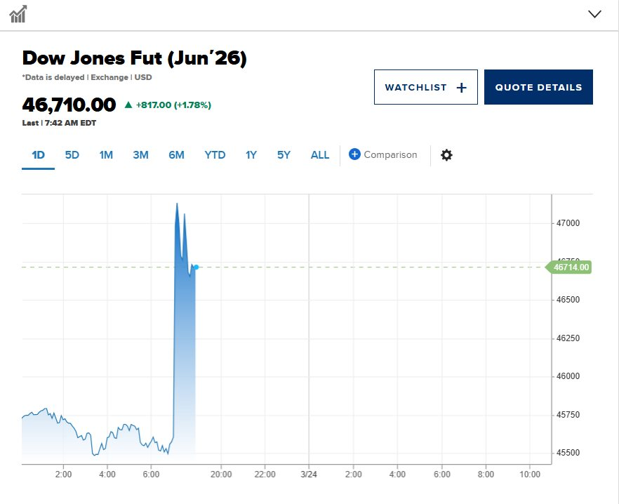Viewport: 619px width, 504px height.
Task: Click the 3/24 date label on axis
Action: [x=309, y=475]
